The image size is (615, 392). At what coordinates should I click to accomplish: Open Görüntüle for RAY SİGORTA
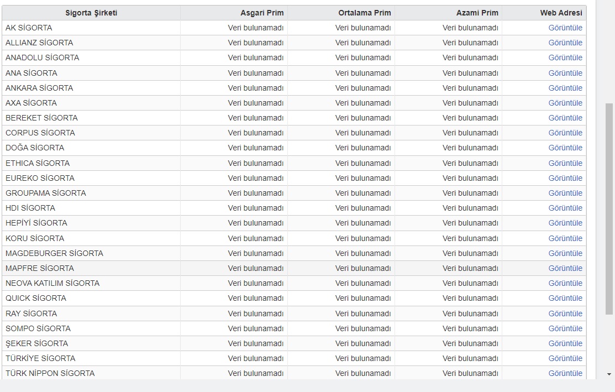pos(565,313)
